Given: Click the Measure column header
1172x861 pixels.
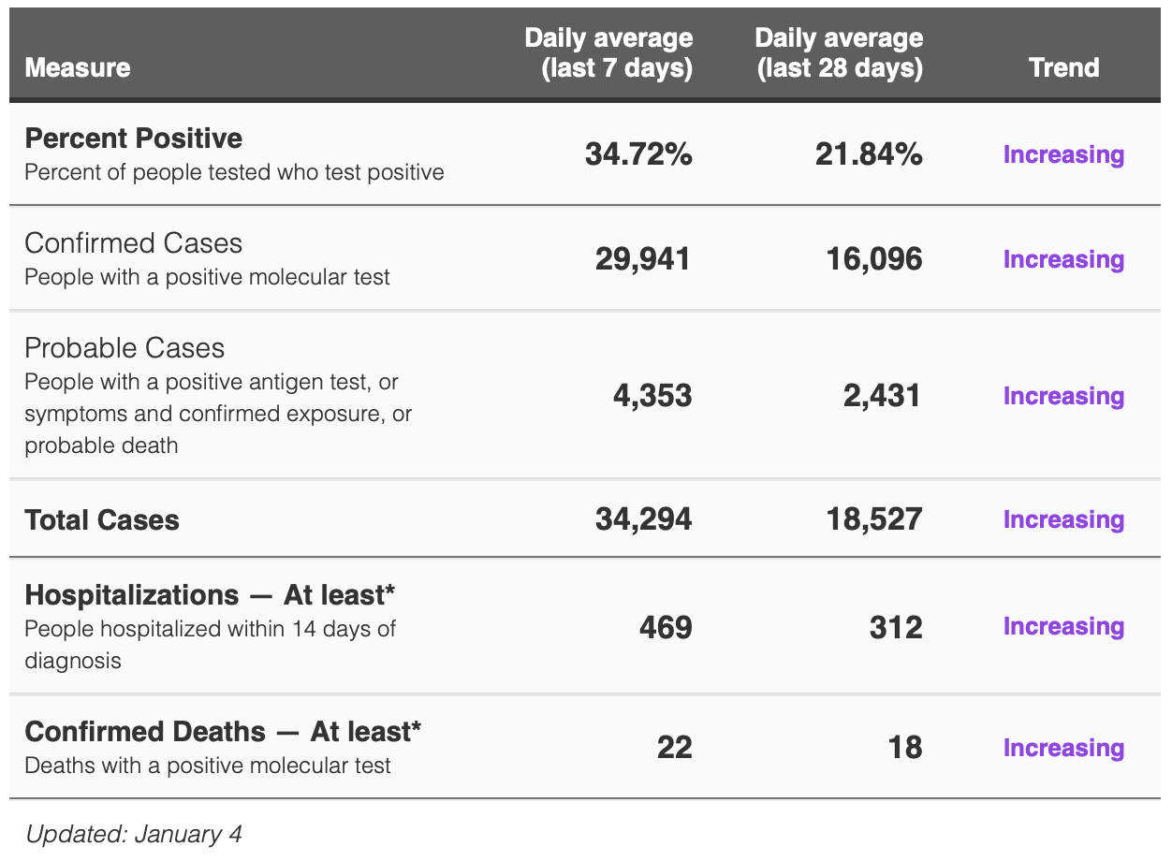Looking at the screenshot, I should click(x=78, y=68).
